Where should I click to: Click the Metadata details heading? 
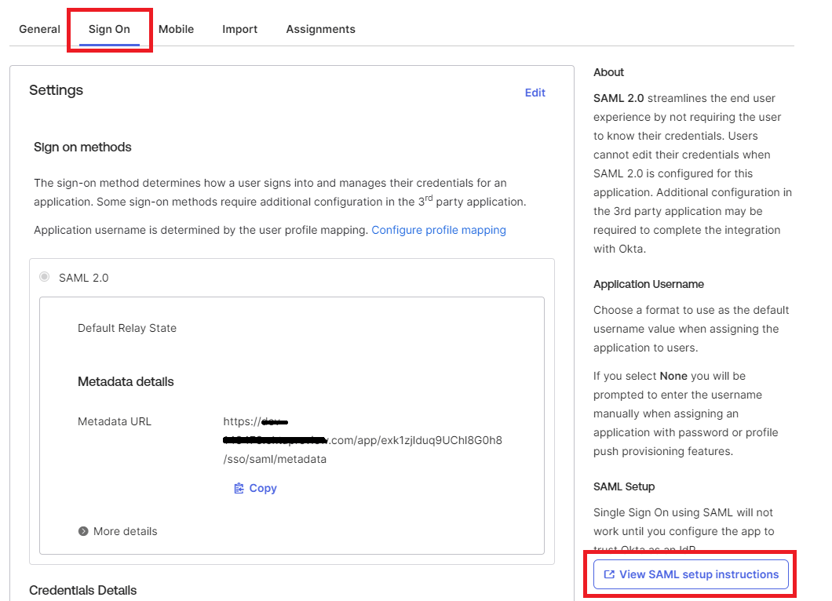tap(126, 381)
